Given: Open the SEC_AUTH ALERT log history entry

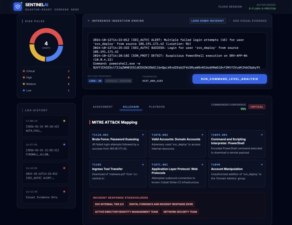Looking at the screenshot, I should (45, 173).
